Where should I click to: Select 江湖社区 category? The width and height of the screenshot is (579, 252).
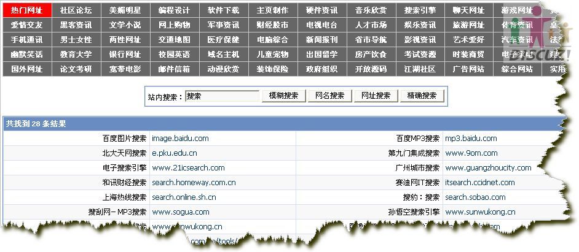tap(420, 69)
